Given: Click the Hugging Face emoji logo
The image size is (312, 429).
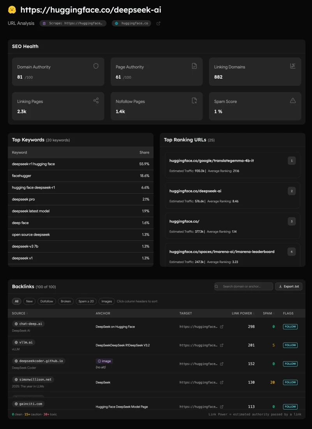Looking at the screenshot, I should click(x=12, y=10).
